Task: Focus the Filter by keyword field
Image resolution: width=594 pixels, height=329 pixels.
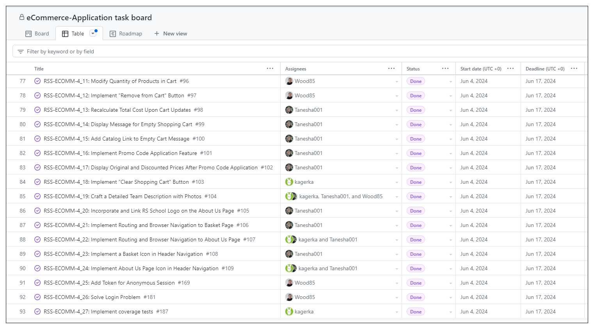Action: click(301, 51)
